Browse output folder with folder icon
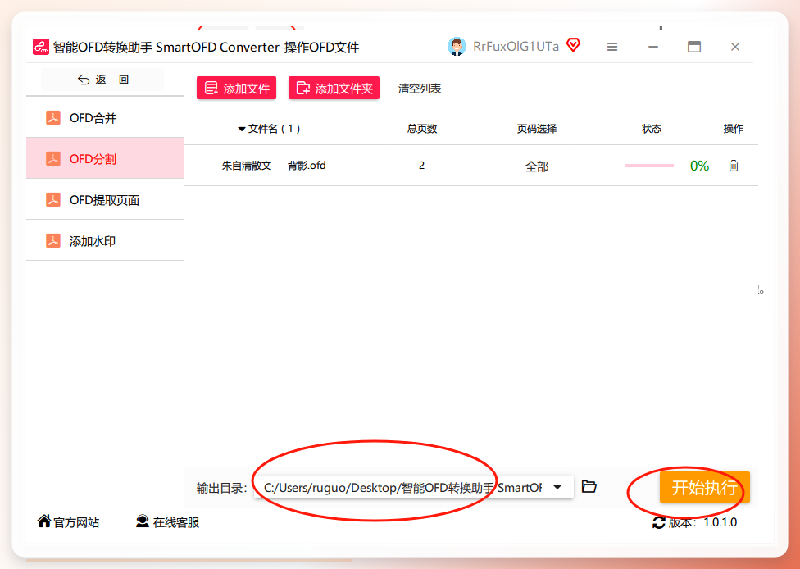800x569 pixels. pos(589,486)
